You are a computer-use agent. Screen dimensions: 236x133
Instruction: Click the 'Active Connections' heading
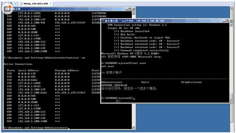pyautogui.click(x=18, y=64)
